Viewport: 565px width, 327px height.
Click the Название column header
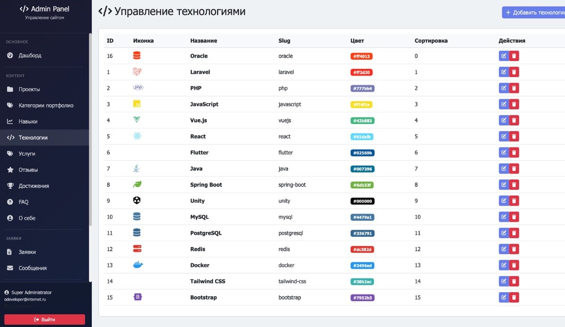pyautogui.click(x=203, y=41)
